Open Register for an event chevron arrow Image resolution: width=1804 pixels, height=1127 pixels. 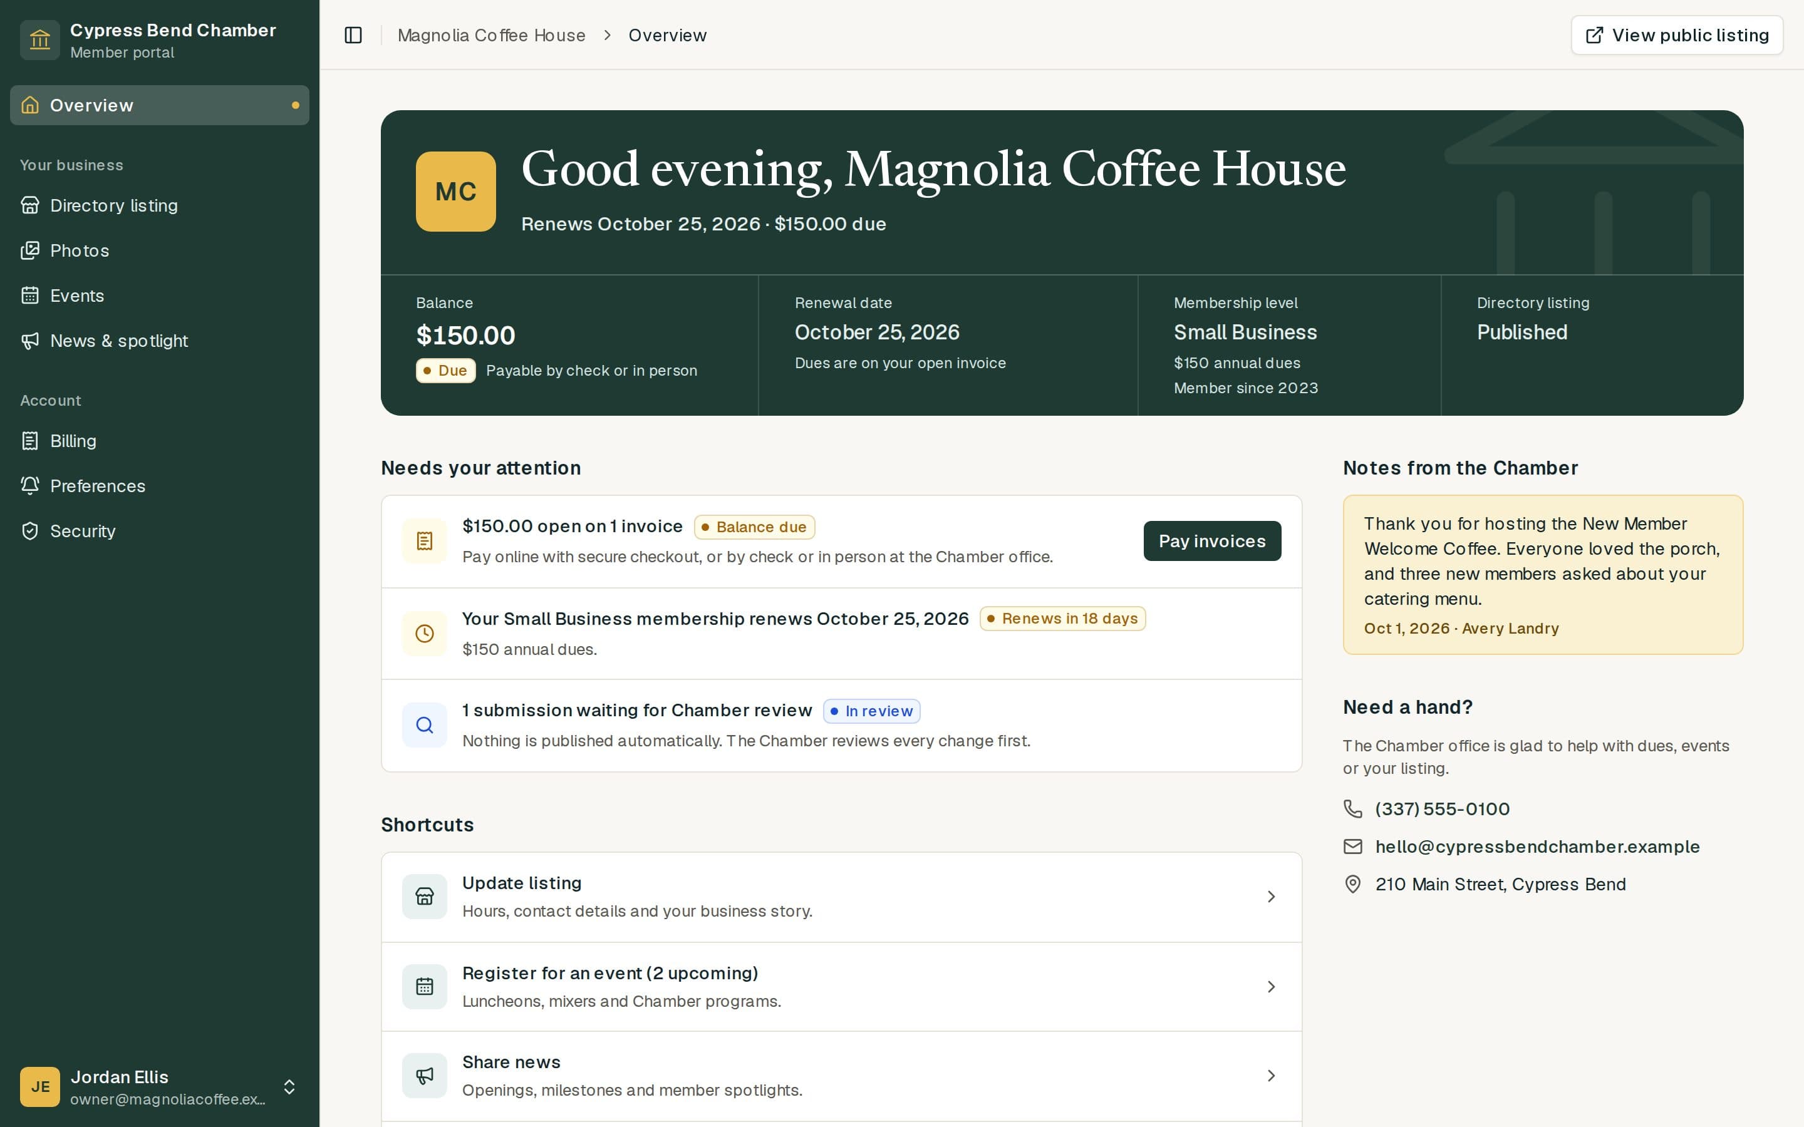click(1271, 987)
